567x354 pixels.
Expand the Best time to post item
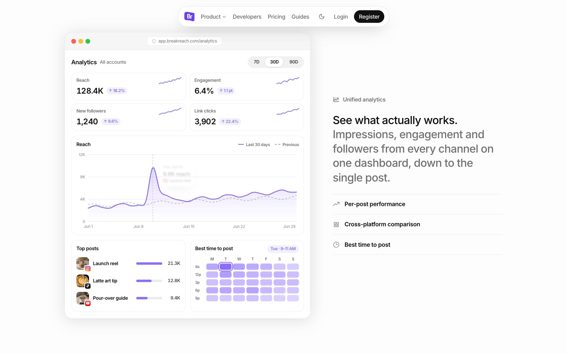(x=417, y=245)
